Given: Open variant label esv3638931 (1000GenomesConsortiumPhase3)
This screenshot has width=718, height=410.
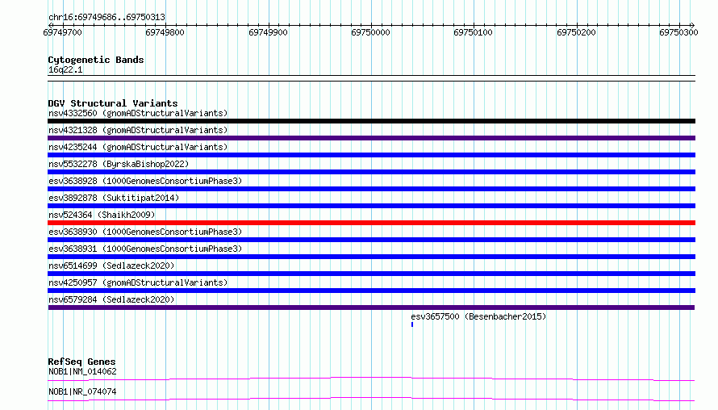Looking at the screenshot, I should [145, 249].
